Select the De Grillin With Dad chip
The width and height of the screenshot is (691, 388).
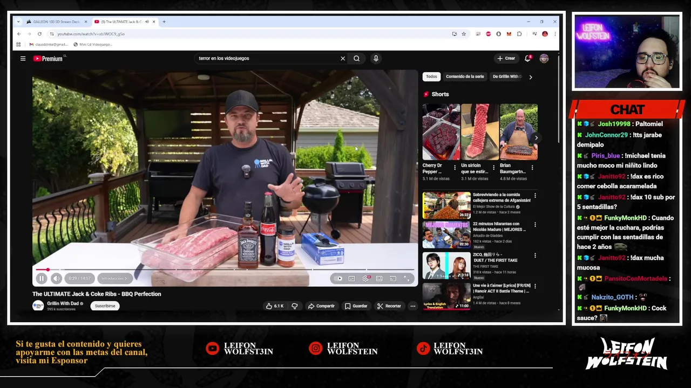point(507,77)
